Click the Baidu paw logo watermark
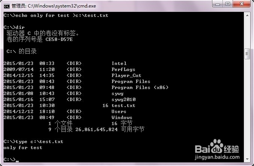254x166 pixels. (x=216, y=146)
